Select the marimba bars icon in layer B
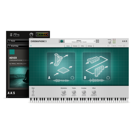135x135 pixels. pyautogui.click(x=93, y=60)
